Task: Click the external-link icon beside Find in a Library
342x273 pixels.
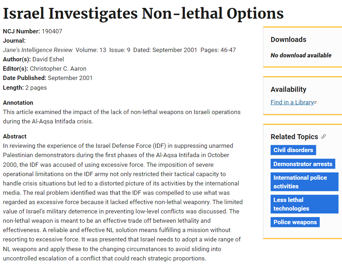Action: [x=315, y=102]
